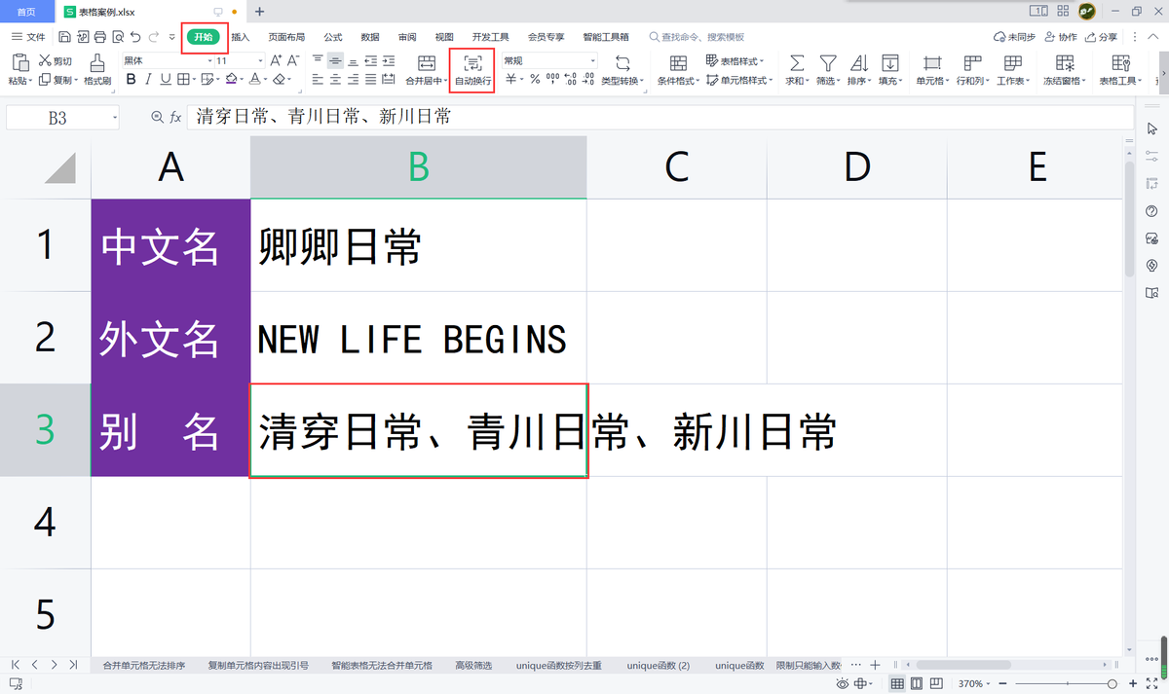Open the 文件 (File) menu
Viewport: 1169px width, 694px height.
click(27, 37)
